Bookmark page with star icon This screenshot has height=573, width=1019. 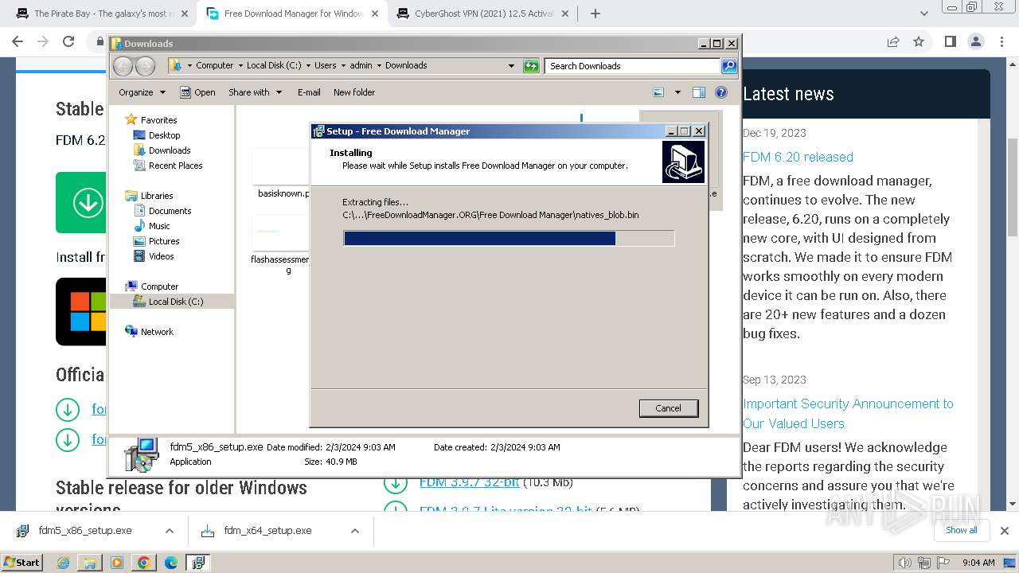tap(919, 42)
